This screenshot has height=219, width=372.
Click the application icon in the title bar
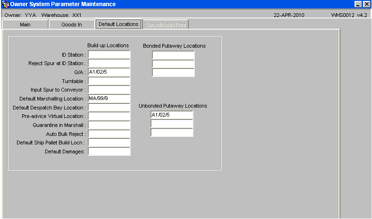click(x=6, y=4)
